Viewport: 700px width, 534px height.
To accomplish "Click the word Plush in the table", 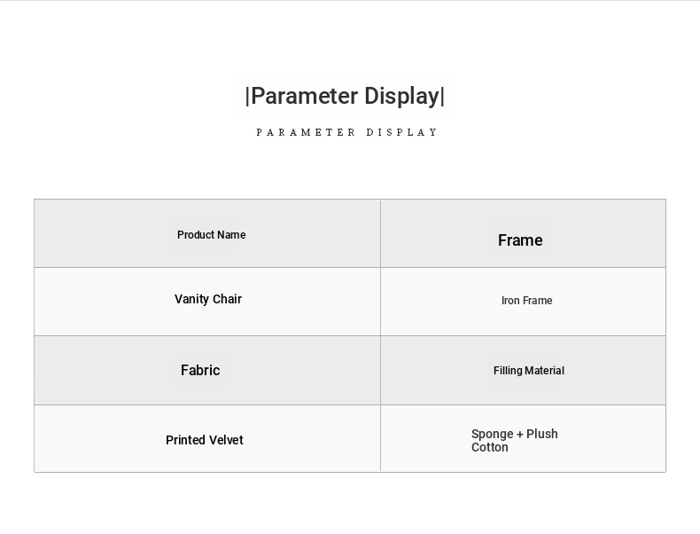I will tap(542, 434).
